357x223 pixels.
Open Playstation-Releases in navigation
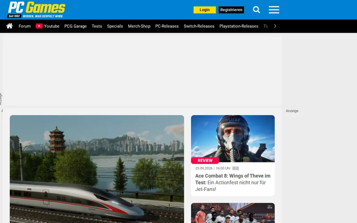[239, 26]
